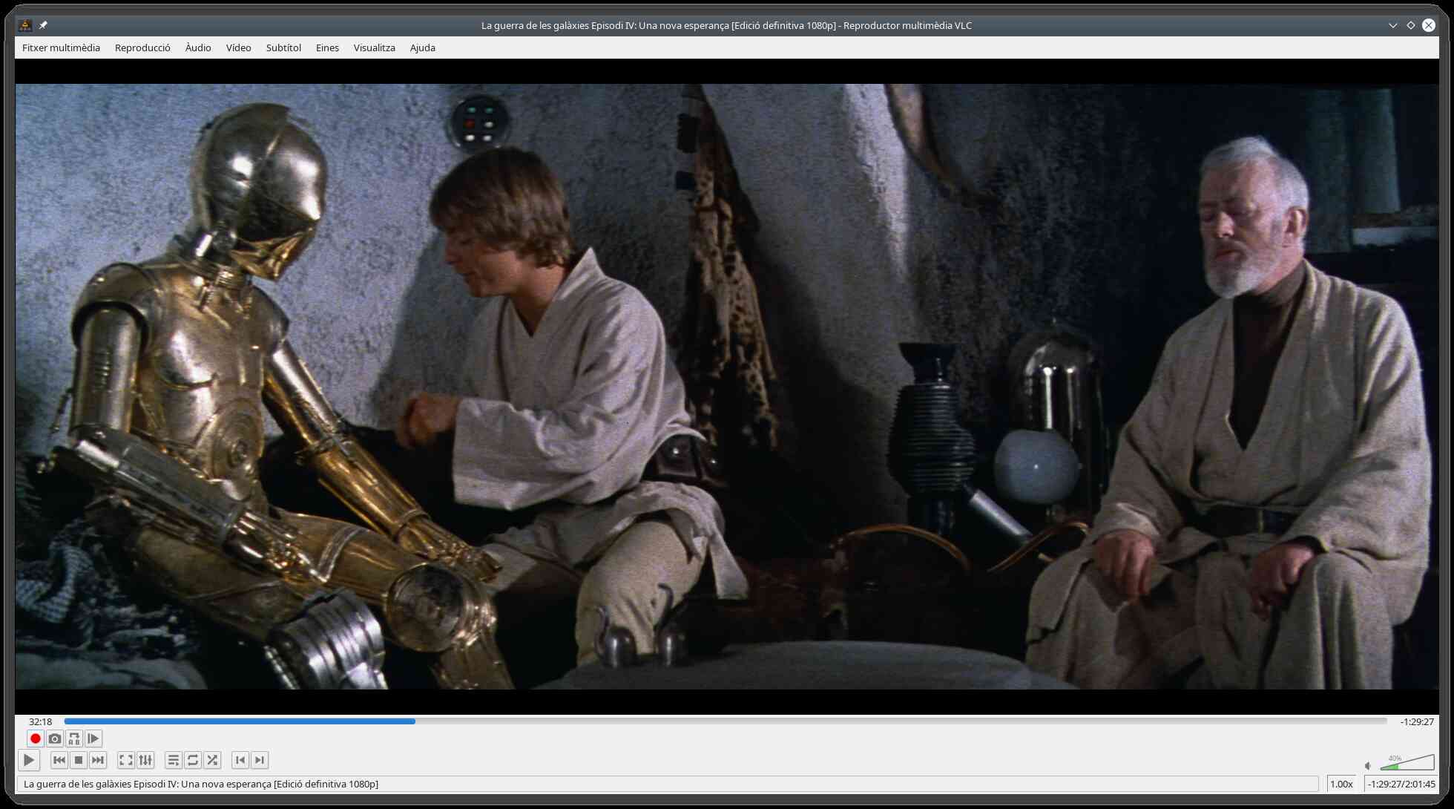Jump to the next chapter

[260, 760]
